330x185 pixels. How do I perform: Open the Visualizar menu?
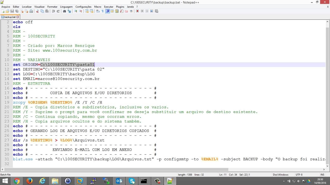[x=39, y=7]
